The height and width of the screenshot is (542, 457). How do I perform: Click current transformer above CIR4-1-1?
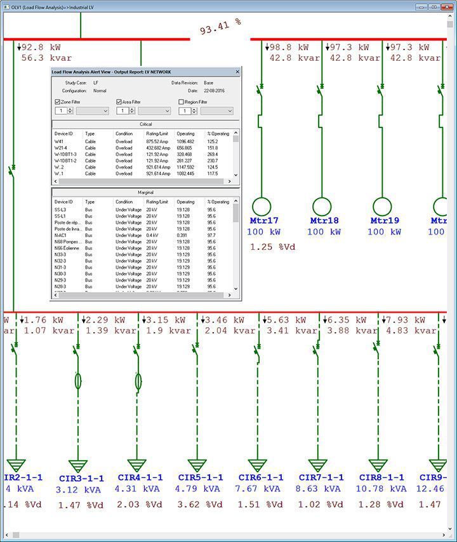click(x=138, y=380)
